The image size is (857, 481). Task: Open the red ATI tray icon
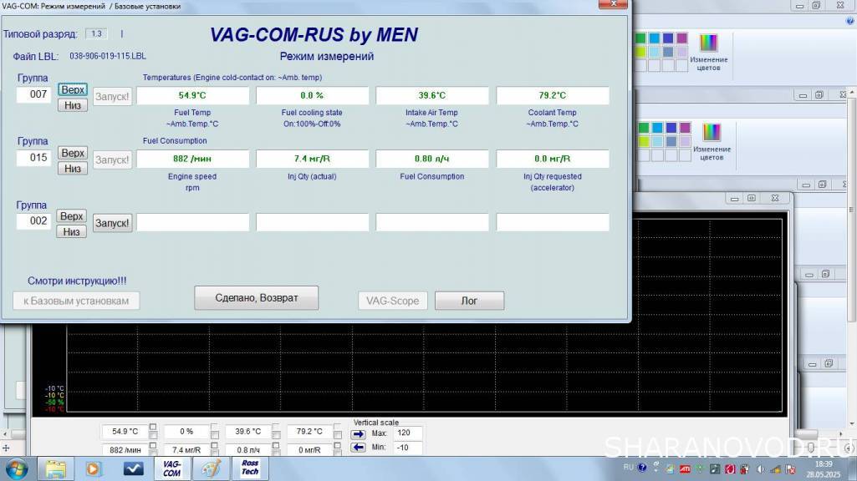pyautogui.click(x=683, y=468)
